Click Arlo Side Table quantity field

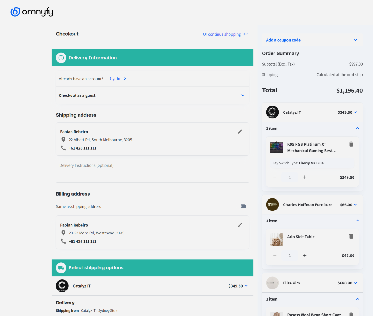click(x=290, y=256)
